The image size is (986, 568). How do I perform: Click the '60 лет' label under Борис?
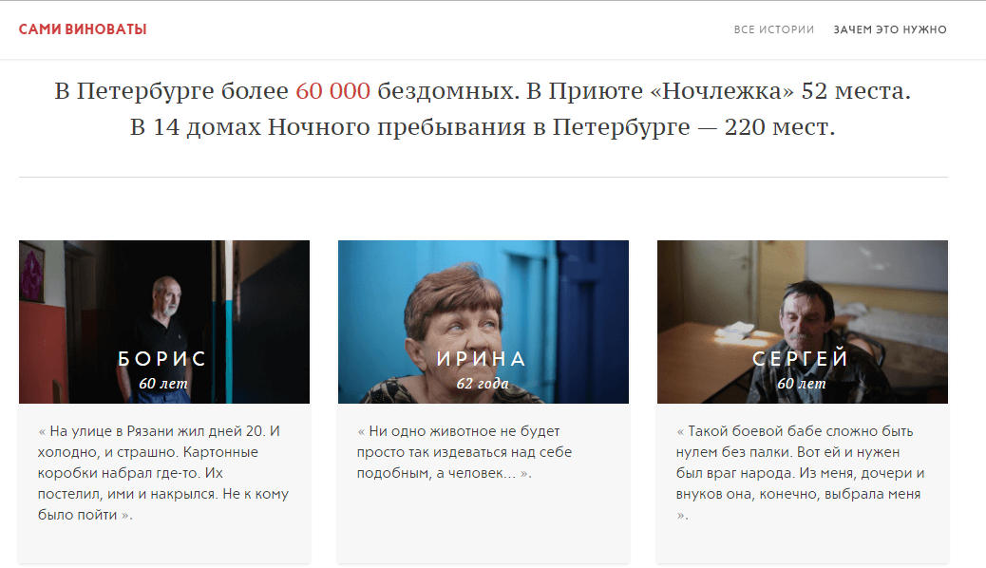tap(163, 383)
